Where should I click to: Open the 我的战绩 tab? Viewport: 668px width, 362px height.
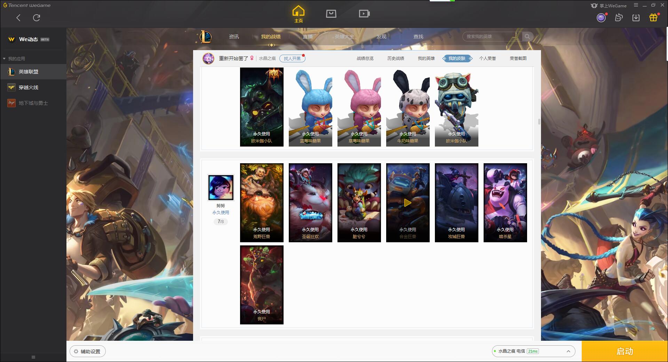pos(271,37)
